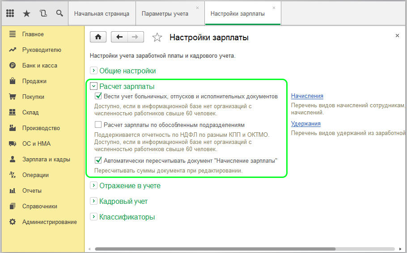Viewport: 407px width, 253px height.
Task: Go forward with the right arrow button
Action: tap(136, 37)
